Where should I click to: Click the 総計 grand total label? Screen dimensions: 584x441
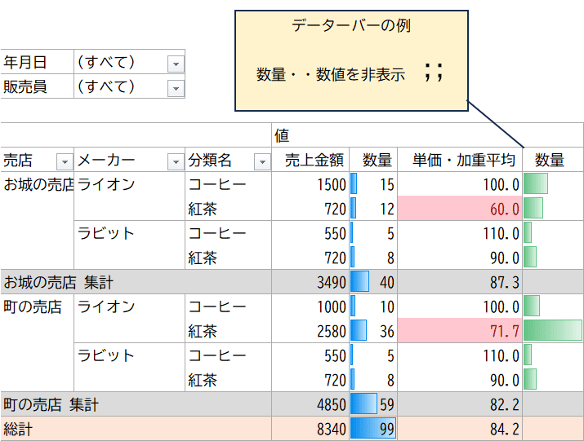18,429
